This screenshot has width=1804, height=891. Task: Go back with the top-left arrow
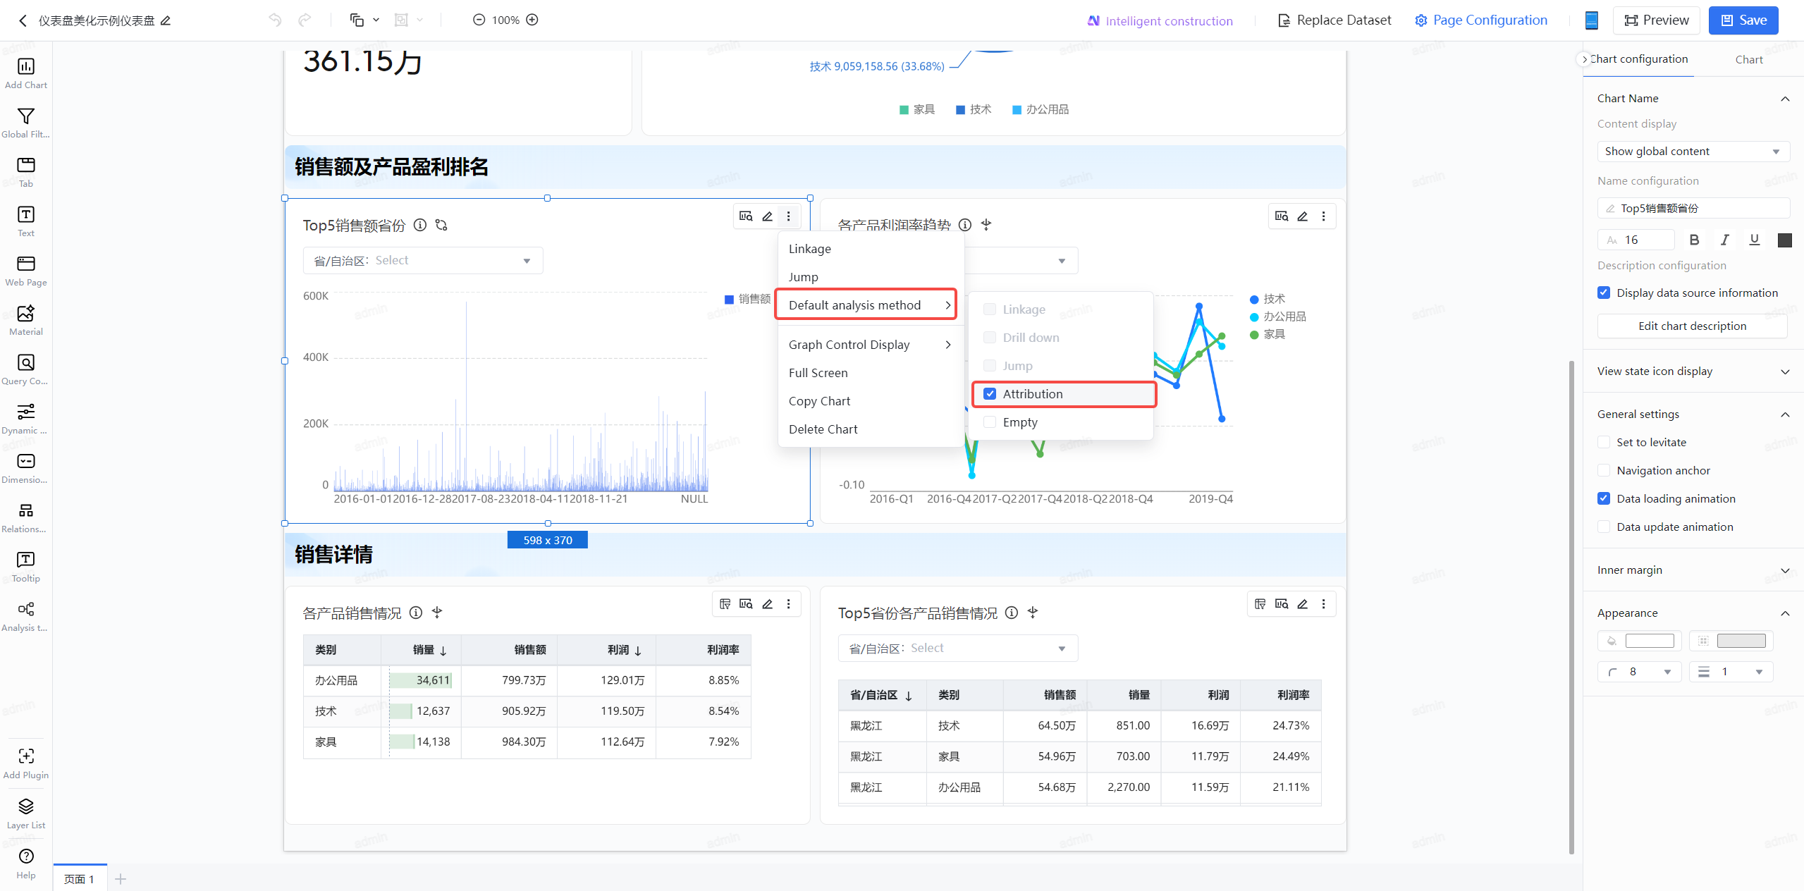click(x=23, y=20)
